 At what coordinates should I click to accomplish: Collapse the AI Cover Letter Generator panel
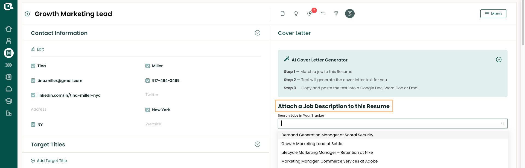pos(498,60)
